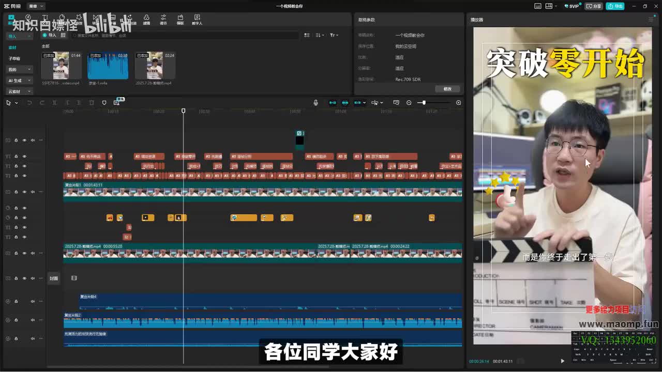Open the 数字人 digital human tab

click(197, 20)
